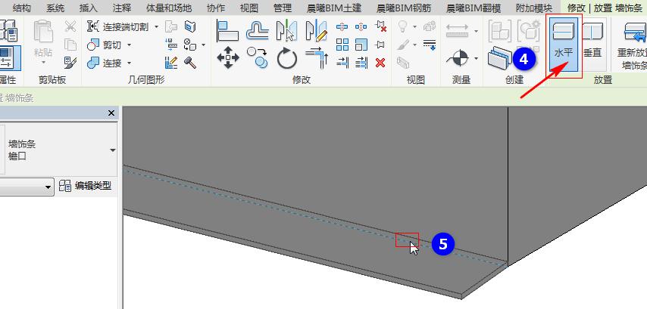The height and width of the screenshot is (309, 647).
Task: Click the Paint/Demolish hammer icon
Action: point(190,63)
